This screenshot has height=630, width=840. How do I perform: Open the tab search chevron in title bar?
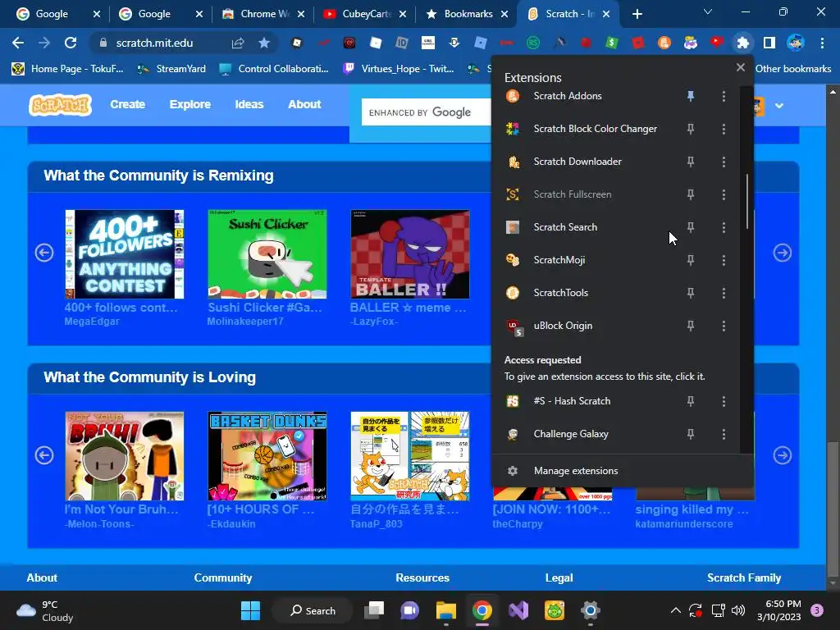(x=708, y=11)
